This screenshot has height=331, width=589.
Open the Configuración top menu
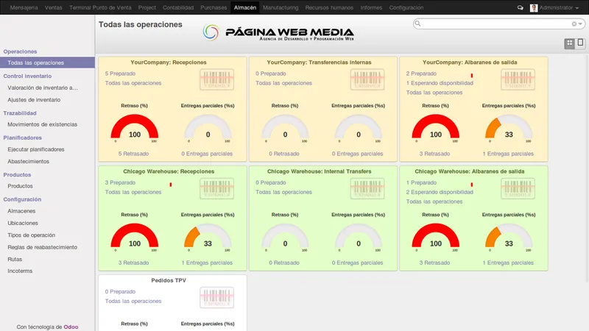406,7
